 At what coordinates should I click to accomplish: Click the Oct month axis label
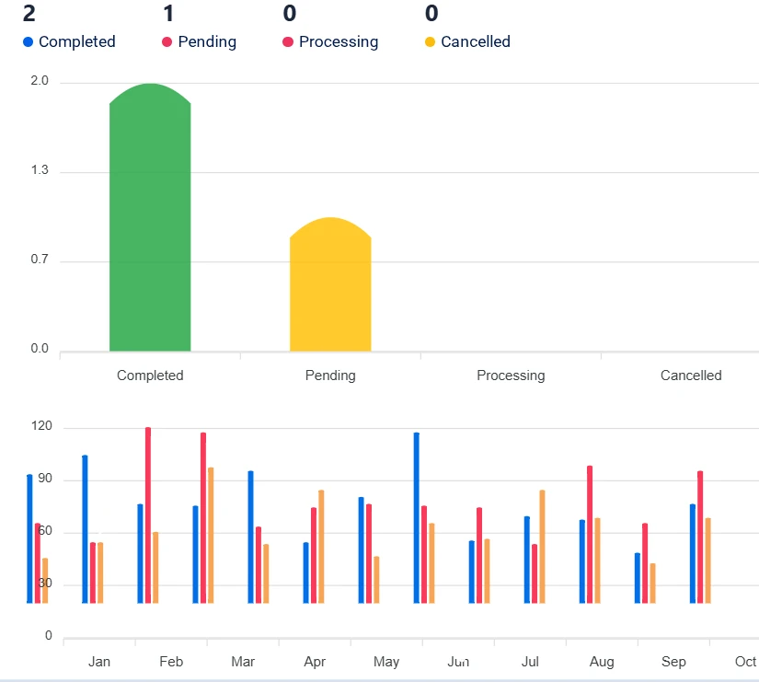pos(745,662)
